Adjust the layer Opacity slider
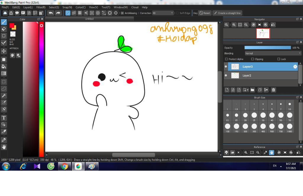The image size is (303, 196). [x=267, y=48]
